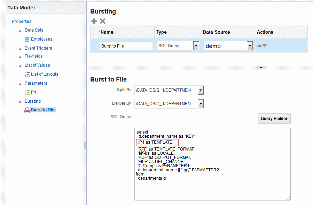Open the Query Builder
Viewport: 313px width, 205px height.
click(x=274, y=118)
